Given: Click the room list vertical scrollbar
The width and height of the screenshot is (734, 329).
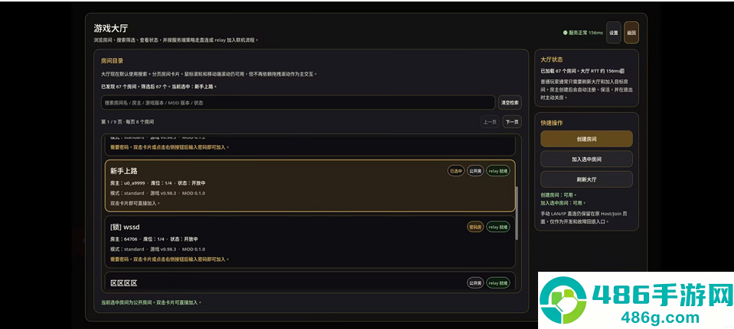Looking at the screenshot, I should [517, 213].
